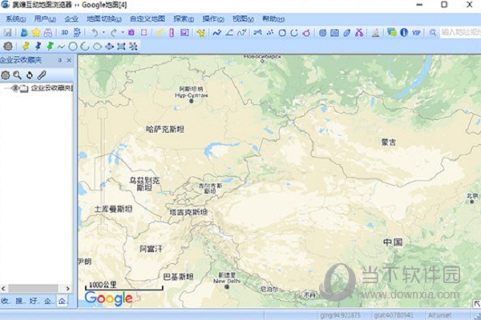Click the address search input field
The height and width of the screenshot is (320, 481).
point(459,33)
